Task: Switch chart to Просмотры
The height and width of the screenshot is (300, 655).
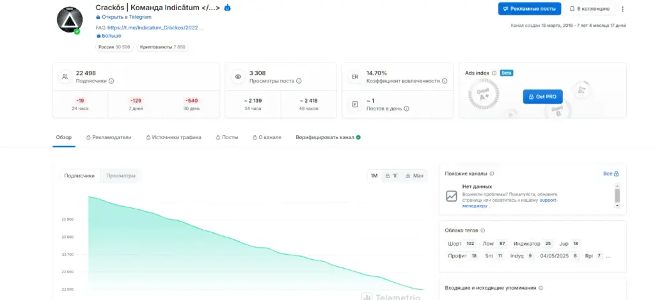Action: (121, 176)
